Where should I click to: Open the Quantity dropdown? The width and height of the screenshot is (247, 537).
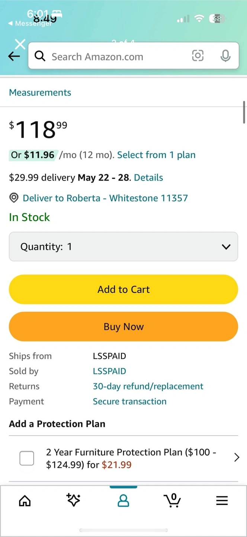tap(123, 246)
